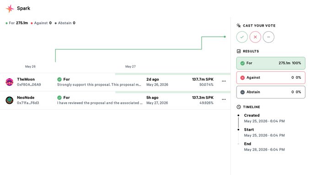Open more options for NeoNode vote

click(x=224, y=99)
